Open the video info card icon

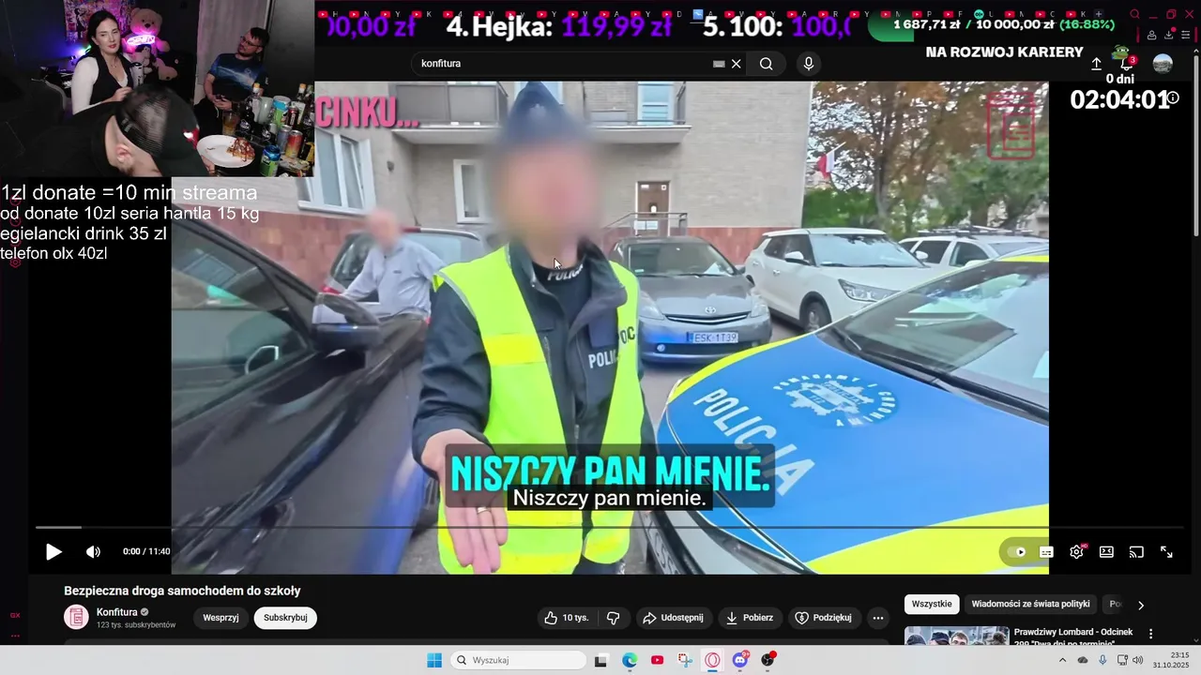point(1172,97)
